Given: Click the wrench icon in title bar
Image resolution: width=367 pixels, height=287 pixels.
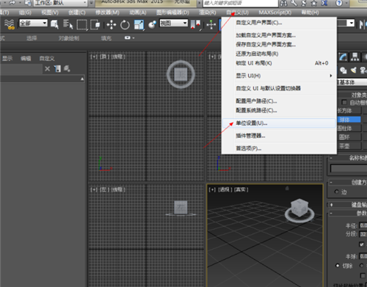Looking at the screenshot, I should click(x=294, y=3).
